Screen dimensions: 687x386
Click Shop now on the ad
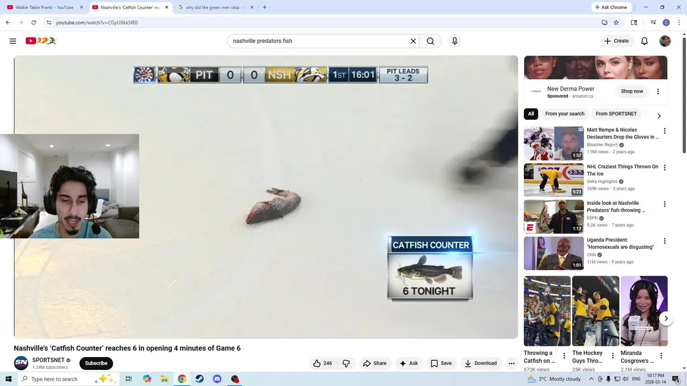coord(632,91)
